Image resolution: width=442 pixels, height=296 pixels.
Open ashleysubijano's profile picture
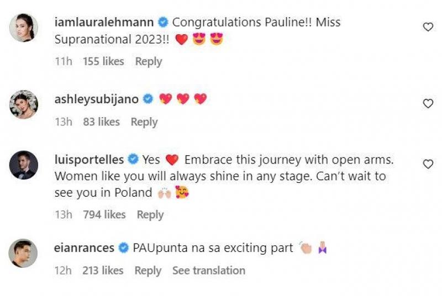pos(24,104)
